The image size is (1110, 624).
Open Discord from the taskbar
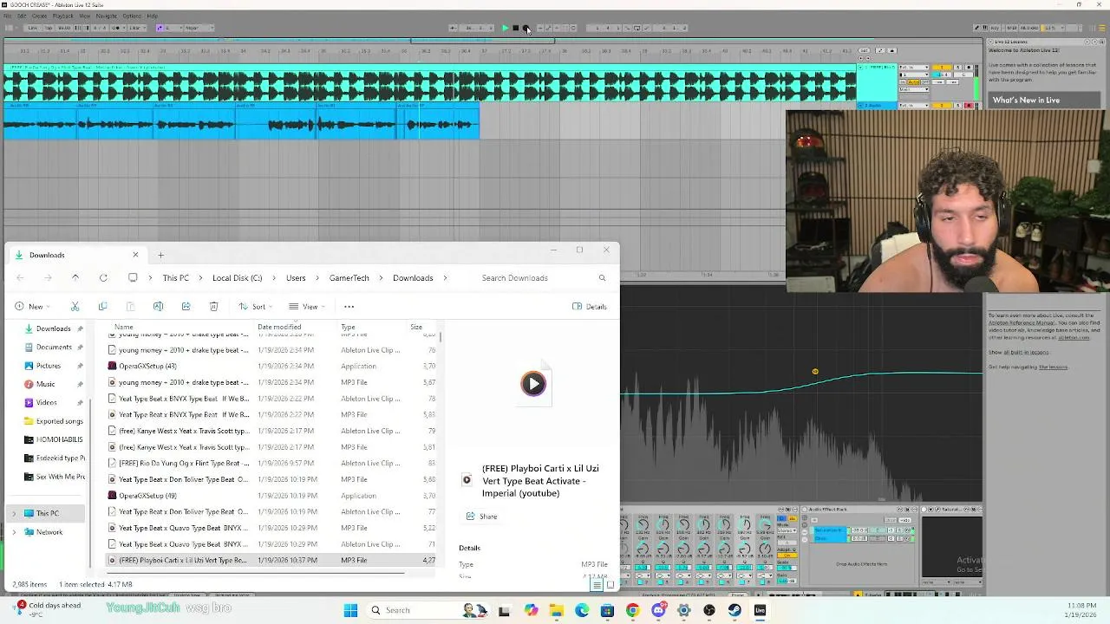click(658, 610)
